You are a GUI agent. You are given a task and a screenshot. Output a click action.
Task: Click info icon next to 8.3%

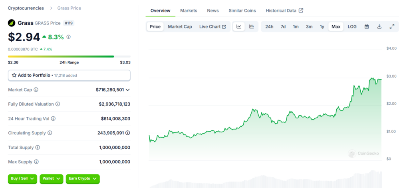68,37
